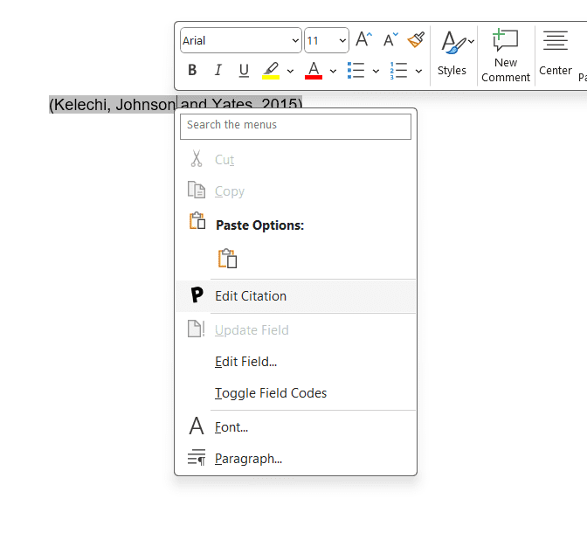Click the Search the menus field
The width and height of the screenshot is (587, 547).
(295, 126)
